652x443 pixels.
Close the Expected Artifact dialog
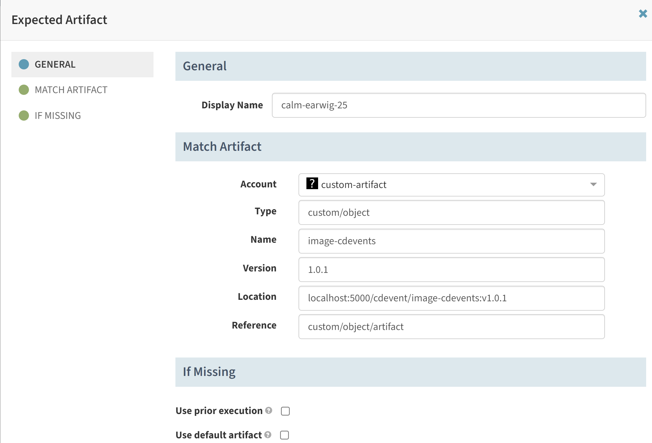click(x=643, y=13)
